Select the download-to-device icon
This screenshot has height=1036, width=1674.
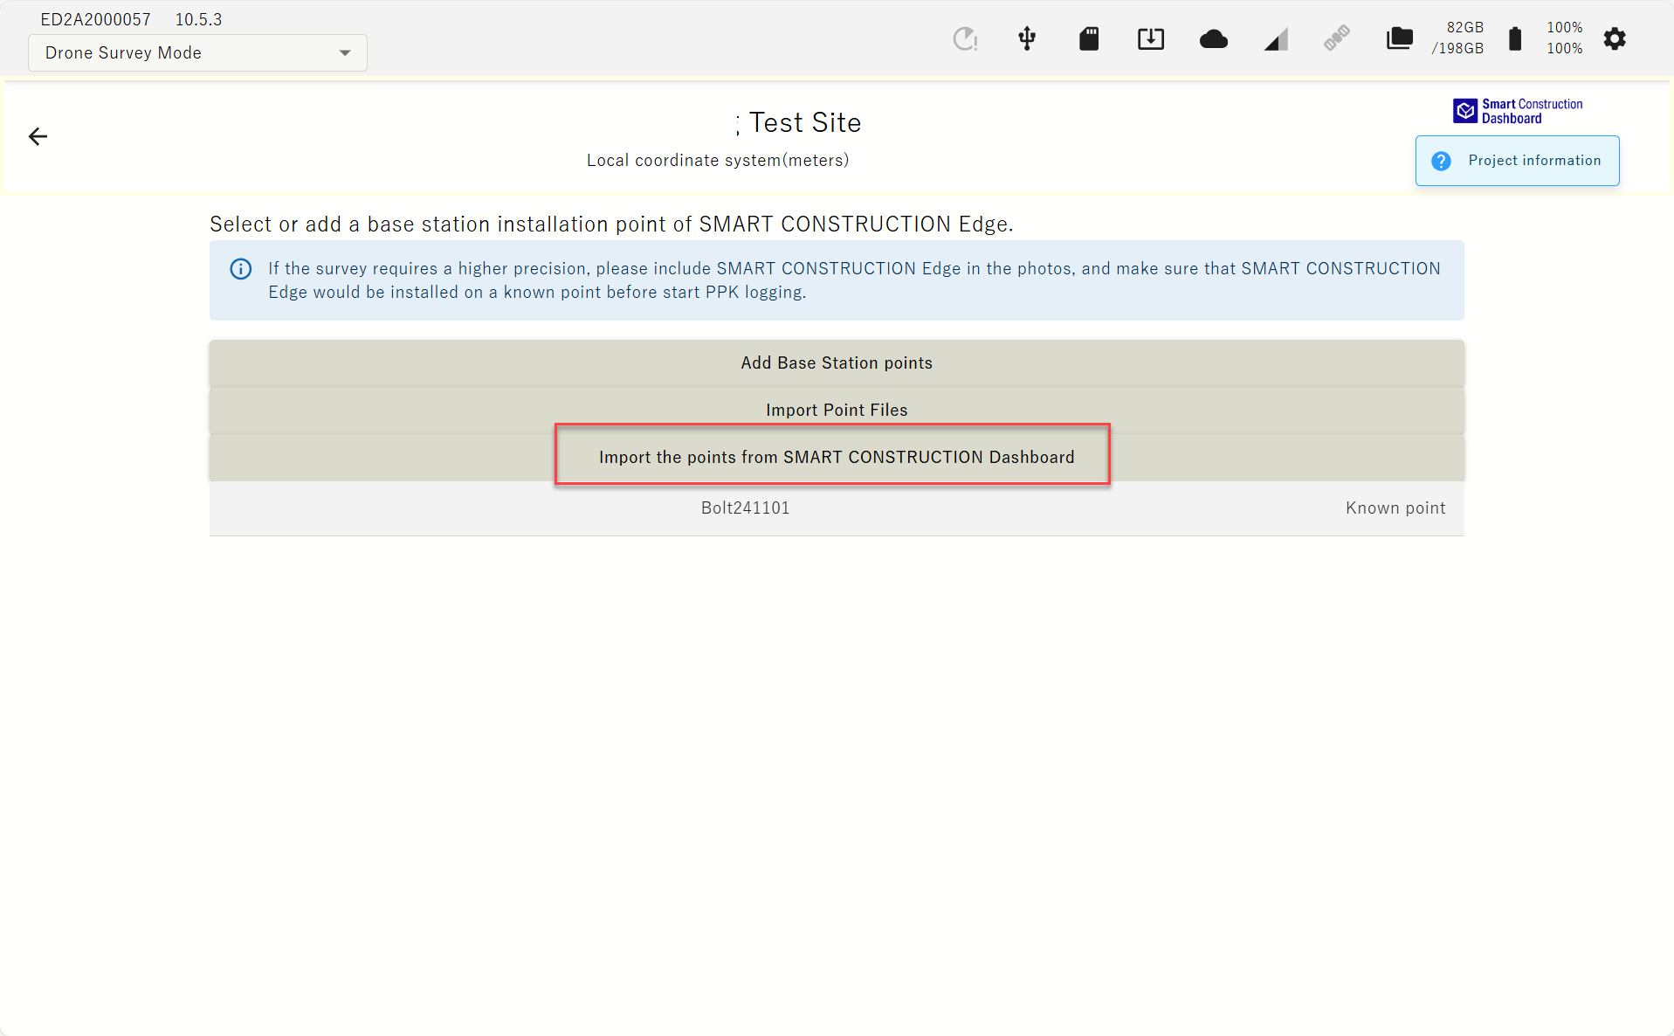click(x=1151, y=38)
